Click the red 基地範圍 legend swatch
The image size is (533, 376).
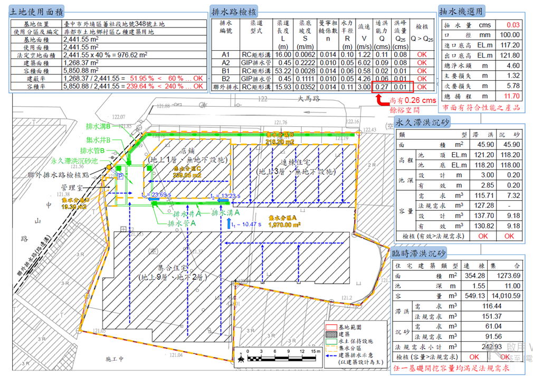(331, 327)
